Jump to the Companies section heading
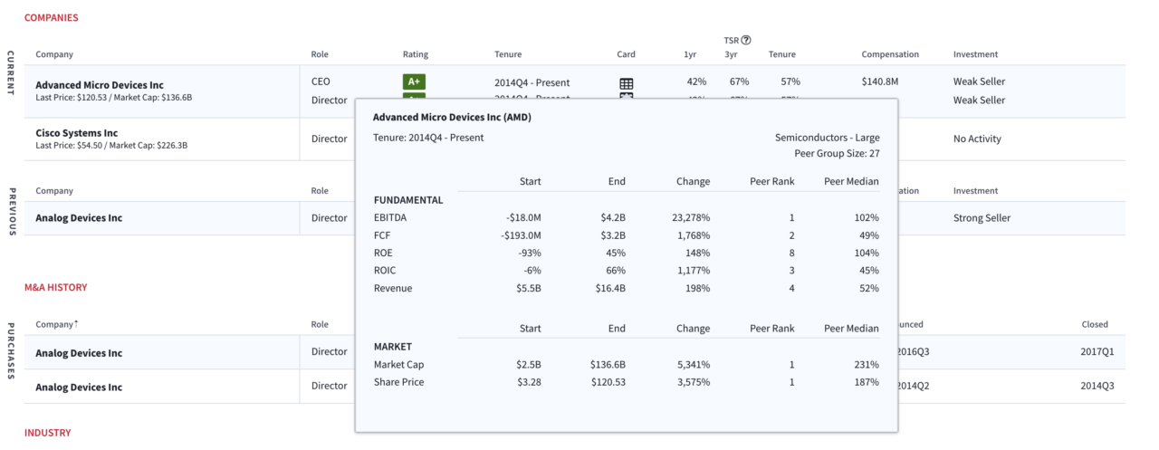 (51, 17)
